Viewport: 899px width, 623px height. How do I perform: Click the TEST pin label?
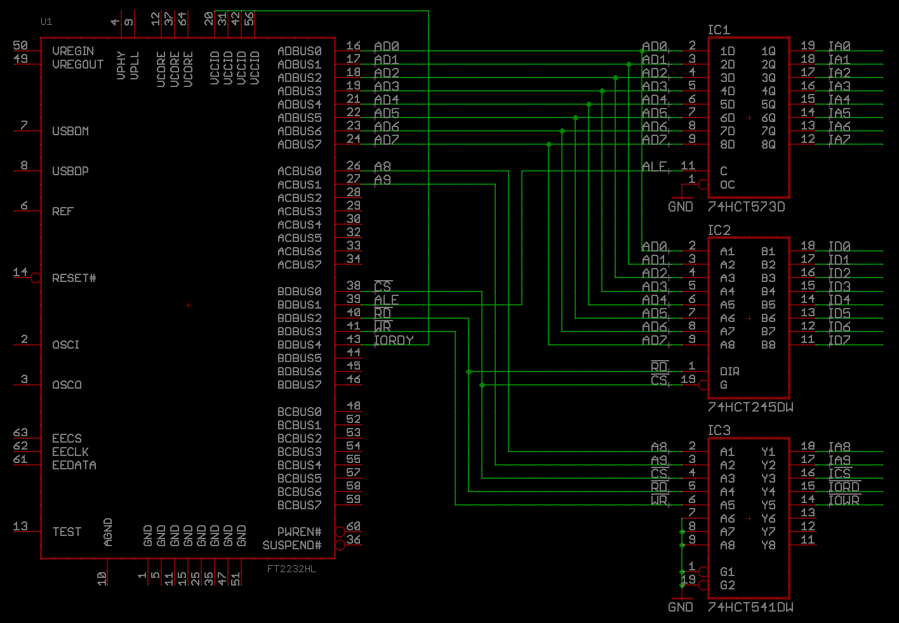point(67,532)
